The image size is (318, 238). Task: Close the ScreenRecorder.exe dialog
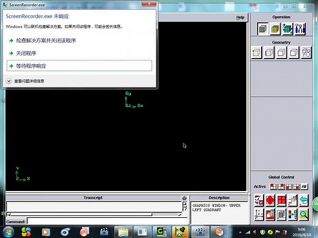point(149,4)
